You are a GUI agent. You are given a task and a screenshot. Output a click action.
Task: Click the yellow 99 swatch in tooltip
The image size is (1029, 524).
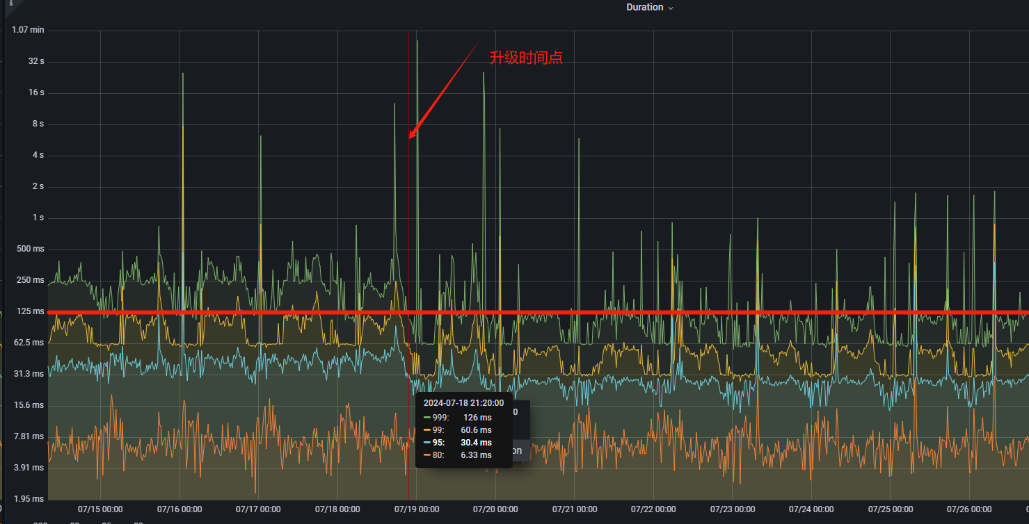click(x=427, y=430)
